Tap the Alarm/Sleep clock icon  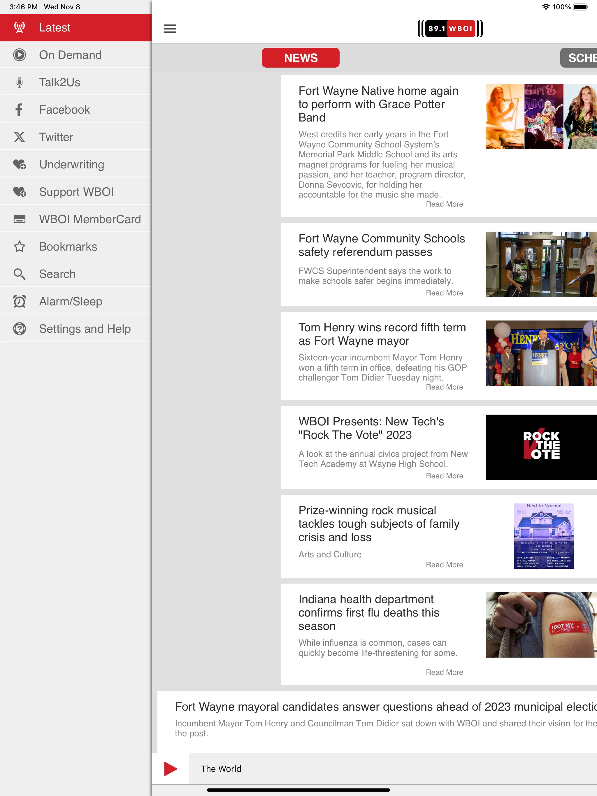pos(20,301)
